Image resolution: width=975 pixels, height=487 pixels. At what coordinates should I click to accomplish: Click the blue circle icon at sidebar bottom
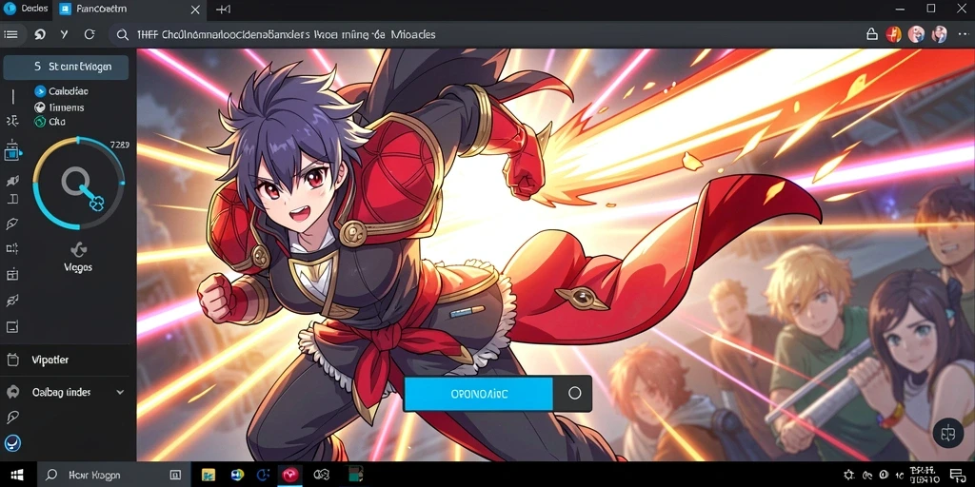click(x=12, y=443)
